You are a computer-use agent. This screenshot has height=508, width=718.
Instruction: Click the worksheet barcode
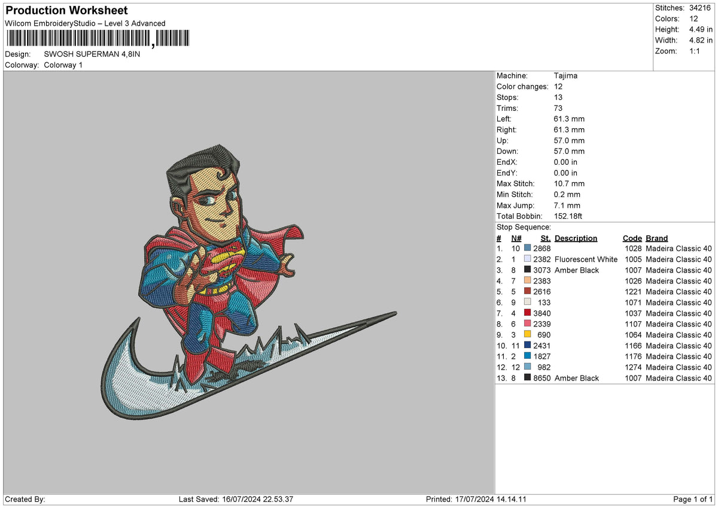[x=98, y=39]
